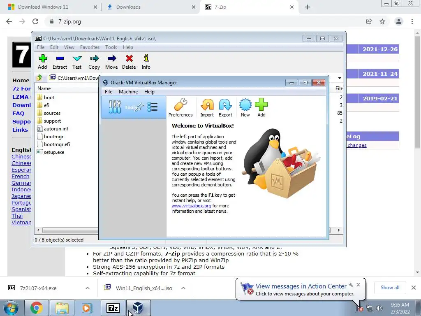This screenshot has height=316, width=421.
Task: Open the Tools menu in 7-Zip
Action: click(x=111, y=47)
